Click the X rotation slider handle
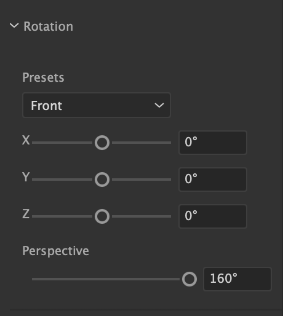The width and height of the screenshot is (283, 316). 102,143
